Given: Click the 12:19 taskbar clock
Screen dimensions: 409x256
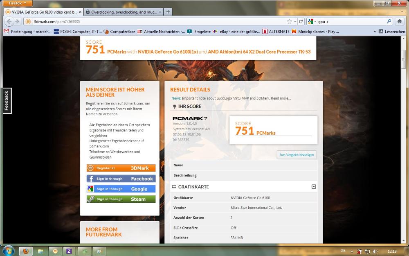Looking at the screenshot, I should [x=392, y=251].
